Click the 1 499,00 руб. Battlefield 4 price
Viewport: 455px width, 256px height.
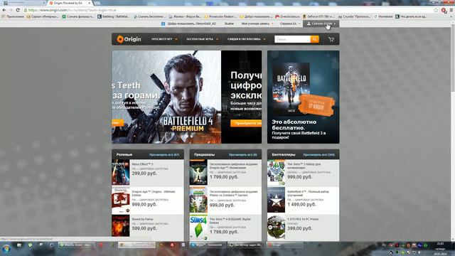coord(301,204)
